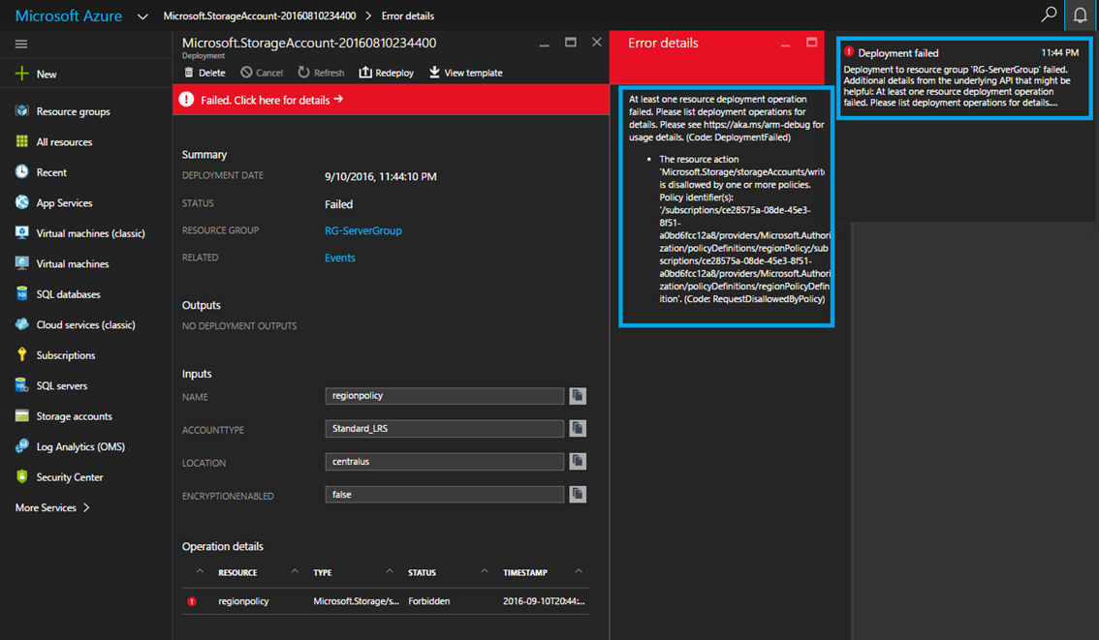
Task: Click the New plus icon
Action: 21,74
